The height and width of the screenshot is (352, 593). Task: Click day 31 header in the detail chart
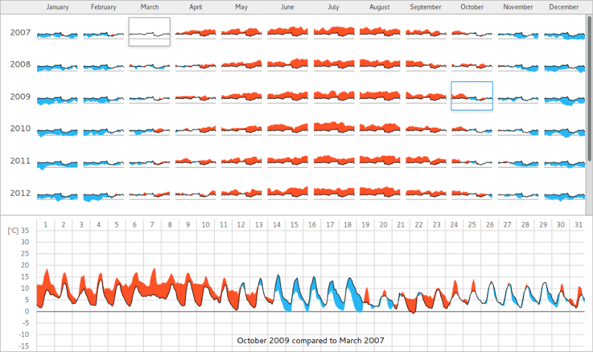point(578,224)
